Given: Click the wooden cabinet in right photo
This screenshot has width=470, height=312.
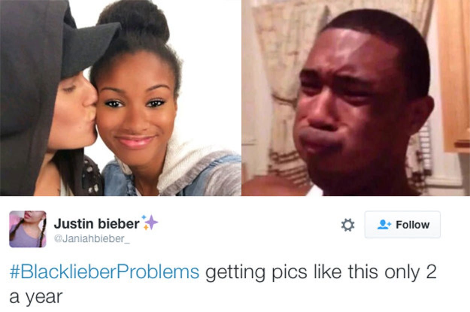Looking at the screenshot, I should tap(453, 75).
